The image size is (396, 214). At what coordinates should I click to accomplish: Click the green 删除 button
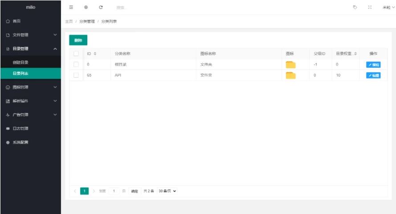point(78,40)
